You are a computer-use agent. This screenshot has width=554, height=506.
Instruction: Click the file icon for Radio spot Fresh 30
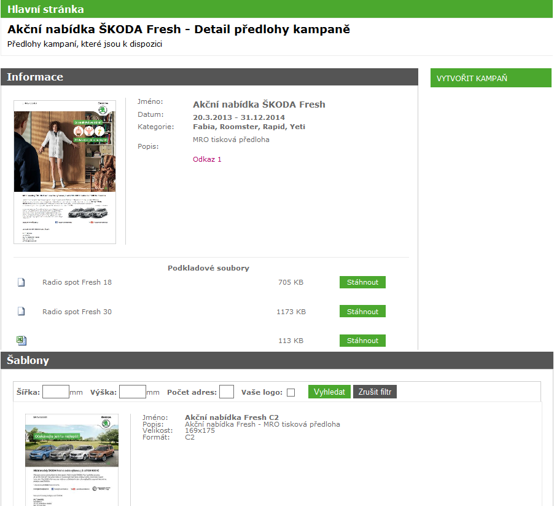pyautogui.click(x=21, y=311)
